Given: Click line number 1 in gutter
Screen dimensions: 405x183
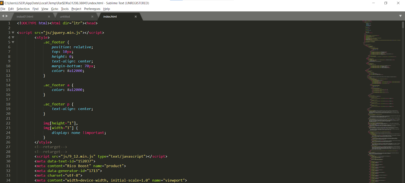Looking at the screenshot, I should 9,23.
